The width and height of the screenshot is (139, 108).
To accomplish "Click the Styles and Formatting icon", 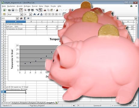I will tap(4, 14).
